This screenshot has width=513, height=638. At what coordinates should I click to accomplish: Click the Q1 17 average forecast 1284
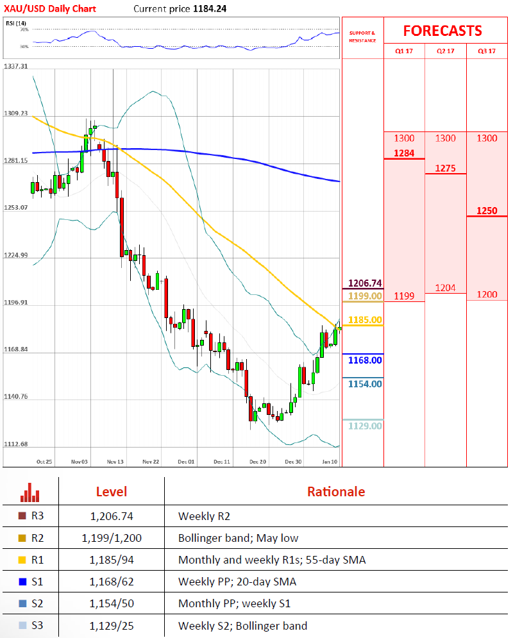404,153
